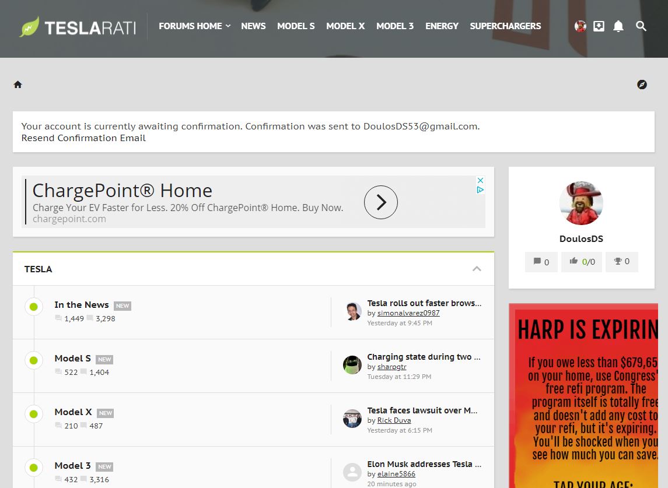Viewport: 668px width, 488px height.
Task: Go to home breadcrumb icon
Action: coord(18,85)
